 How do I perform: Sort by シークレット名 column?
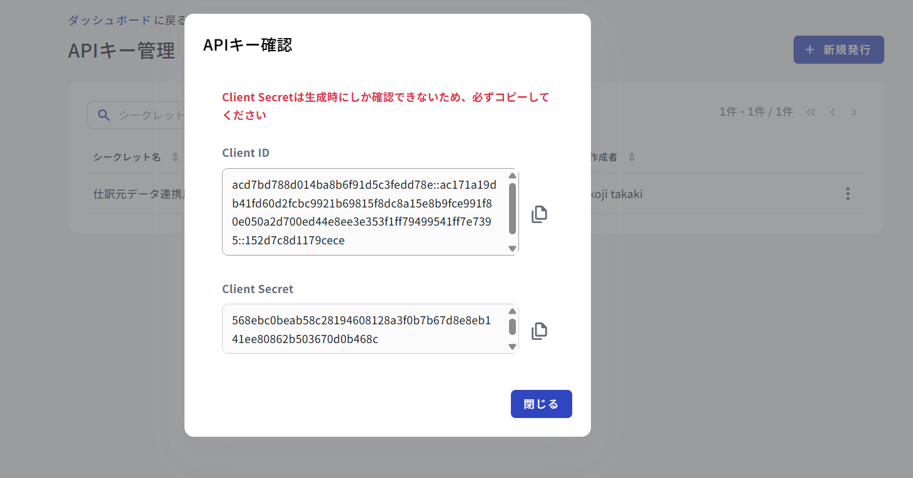click(175, 157)
